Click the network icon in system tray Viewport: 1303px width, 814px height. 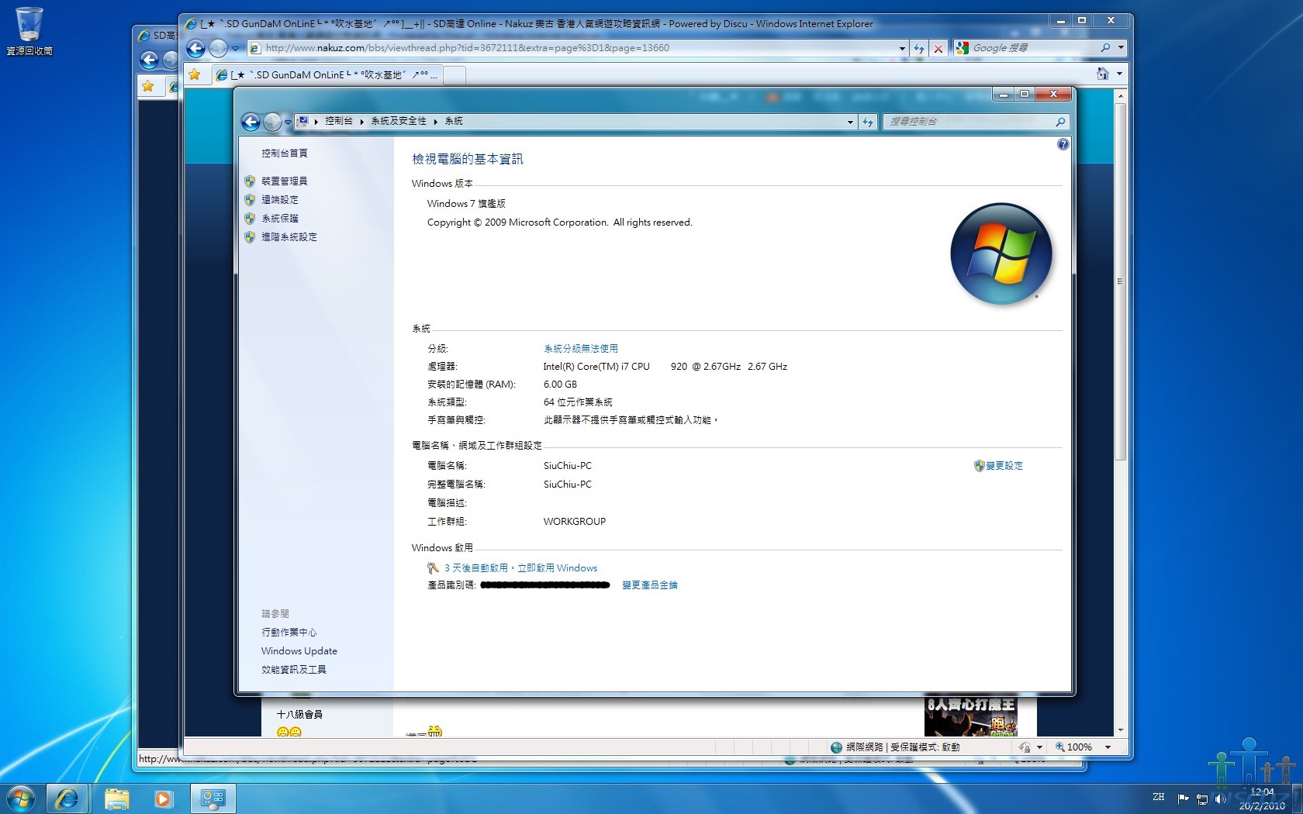pos(1202,798)
